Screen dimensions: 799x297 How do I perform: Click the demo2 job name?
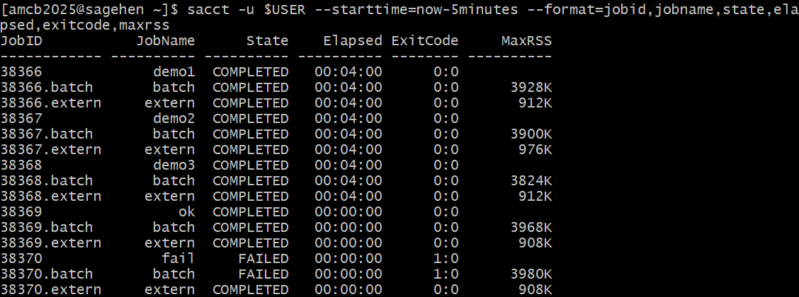174,119
